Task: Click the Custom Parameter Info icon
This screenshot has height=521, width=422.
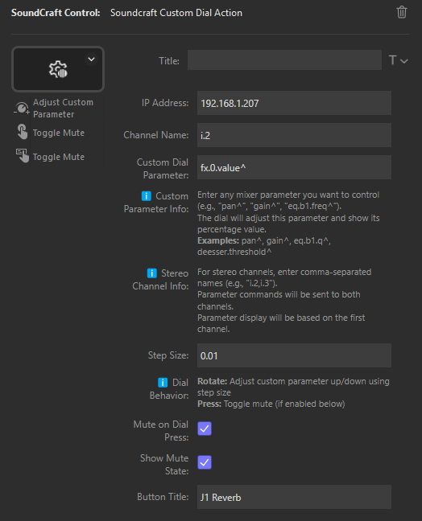Action: click(x=146, y=196)
